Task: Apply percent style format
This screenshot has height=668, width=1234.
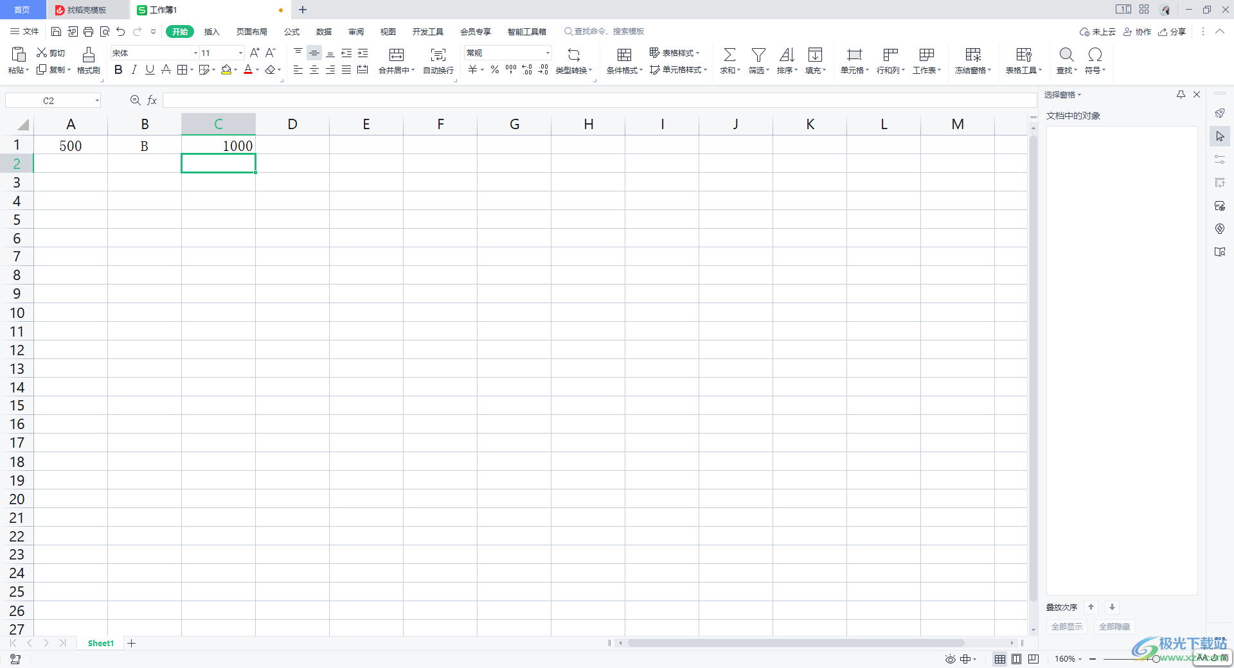Action: coord(495,69)
